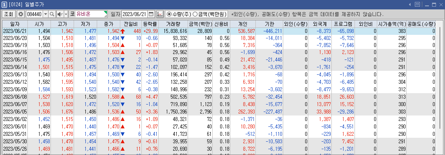Click the 536,587 individual net-buy cell

pos(243,31)
